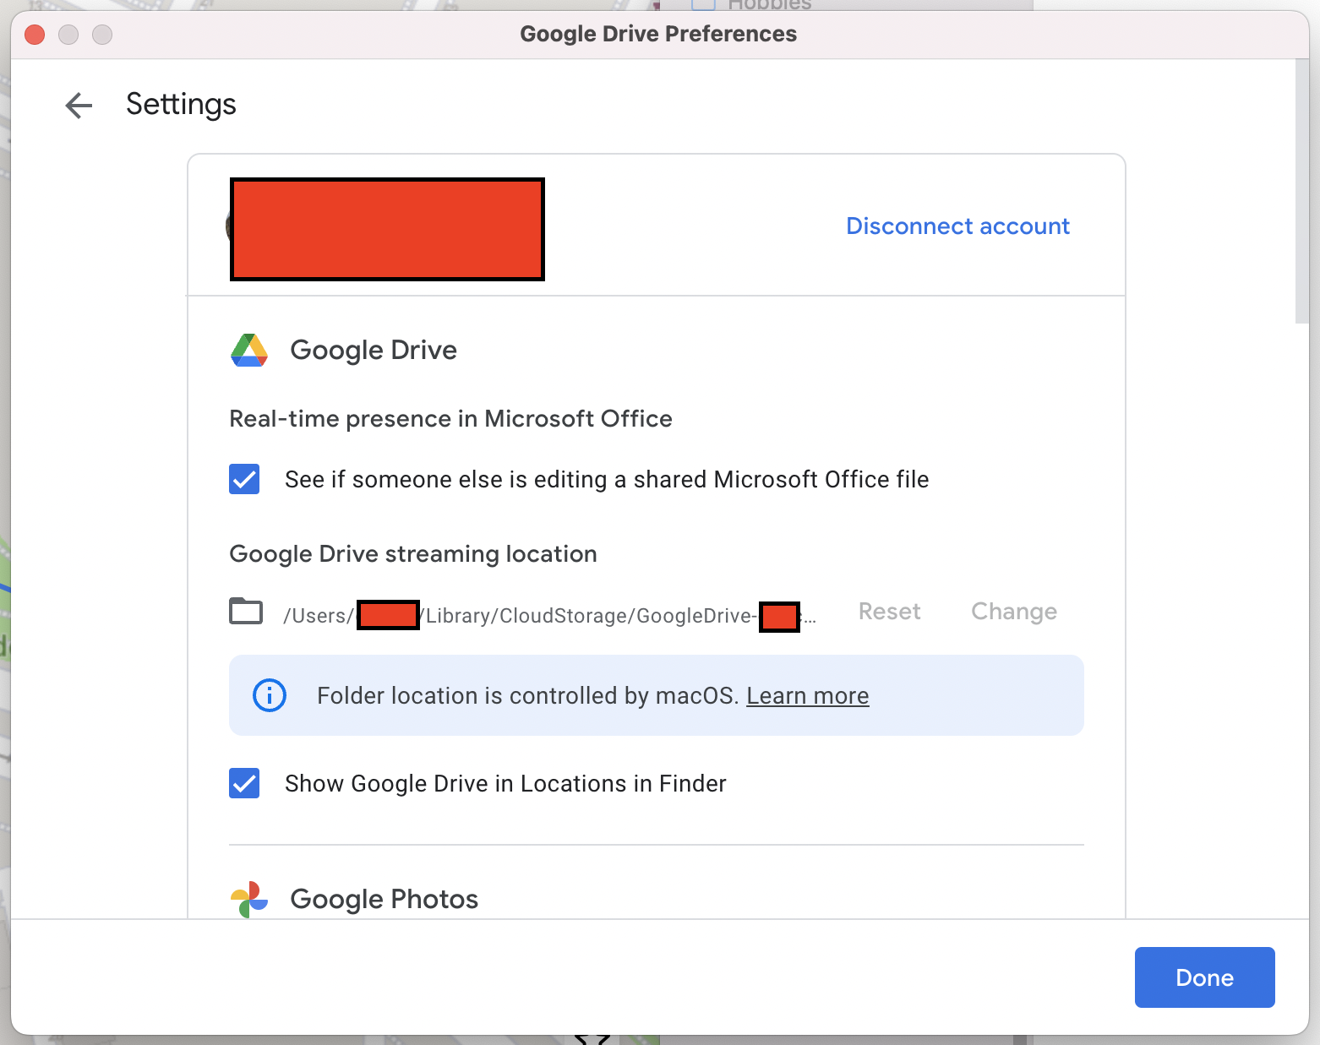Confirm settings with the Done button
The width and height of the screenshot is (1320, 1045).
coord(1204,977)
